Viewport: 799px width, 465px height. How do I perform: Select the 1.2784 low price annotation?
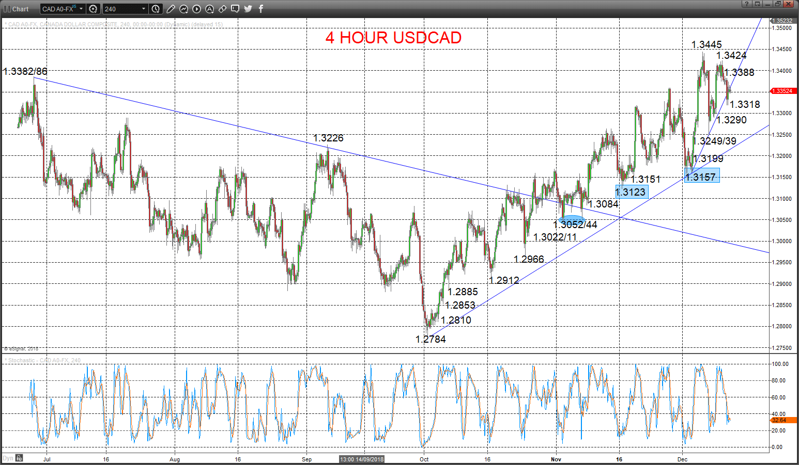(x=431, y=339)
